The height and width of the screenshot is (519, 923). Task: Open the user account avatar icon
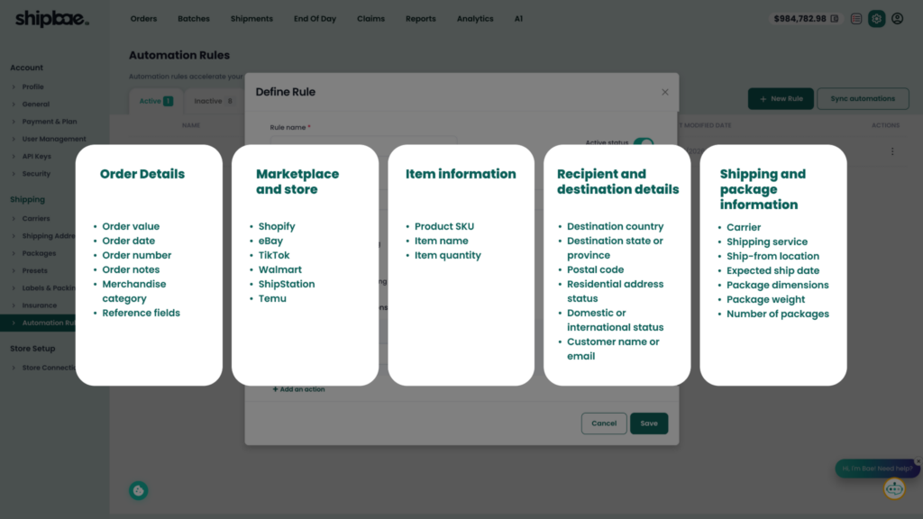(x=897, y=19)
